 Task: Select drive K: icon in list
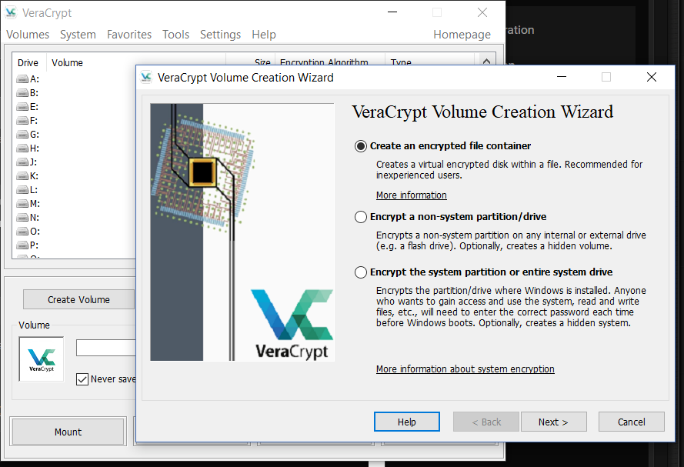(x=22, y=176)
